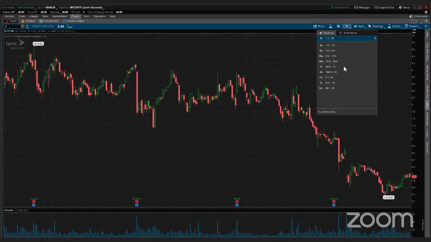Image resolution: width=431 pixels, height=242 pixels.
Task: Open Setup menu
Action: point(404,7)
